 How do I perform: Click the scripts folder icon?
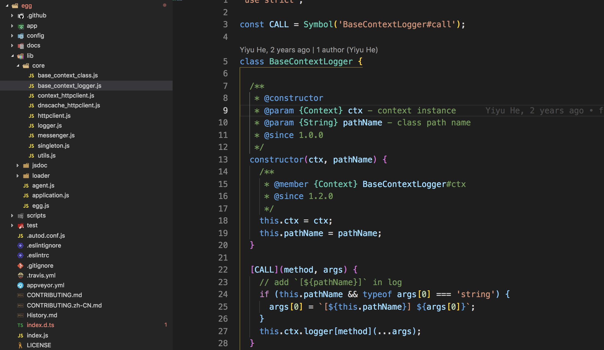pos(21,216)
